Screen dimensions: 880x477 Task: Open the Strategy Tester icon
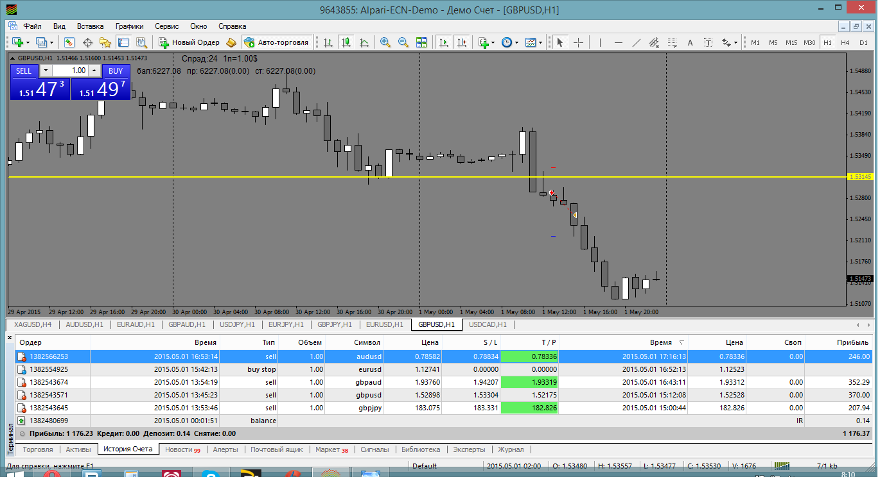coord(141,42)
